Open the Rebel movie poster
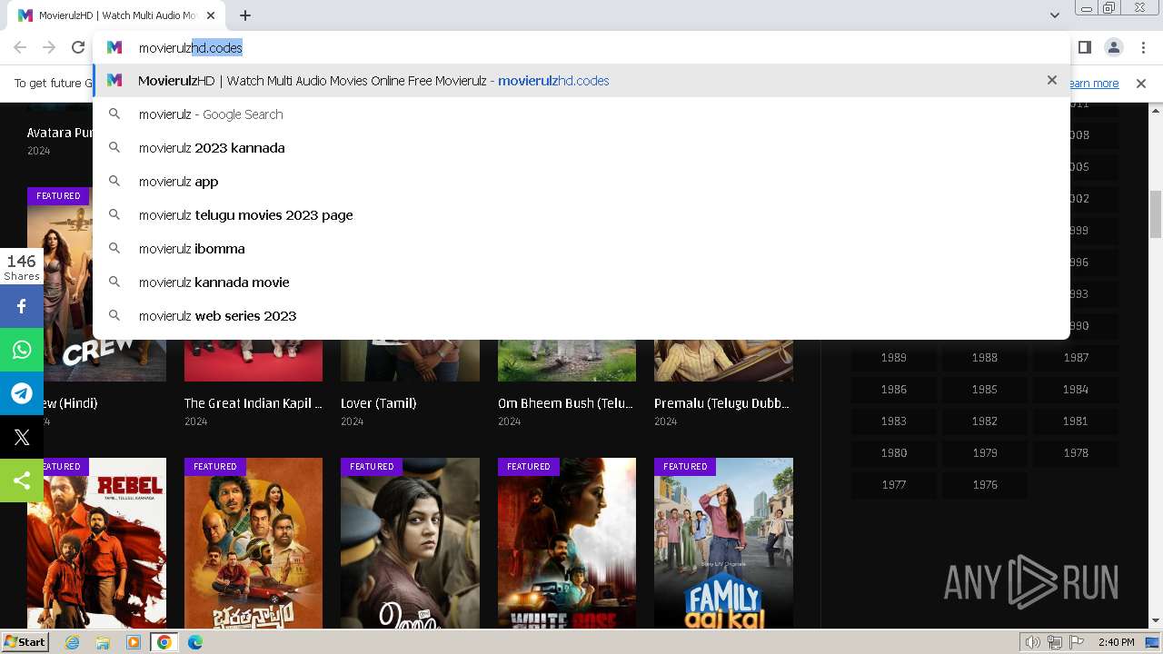This screenshot has width=1163, height=654. click(96, 543)
